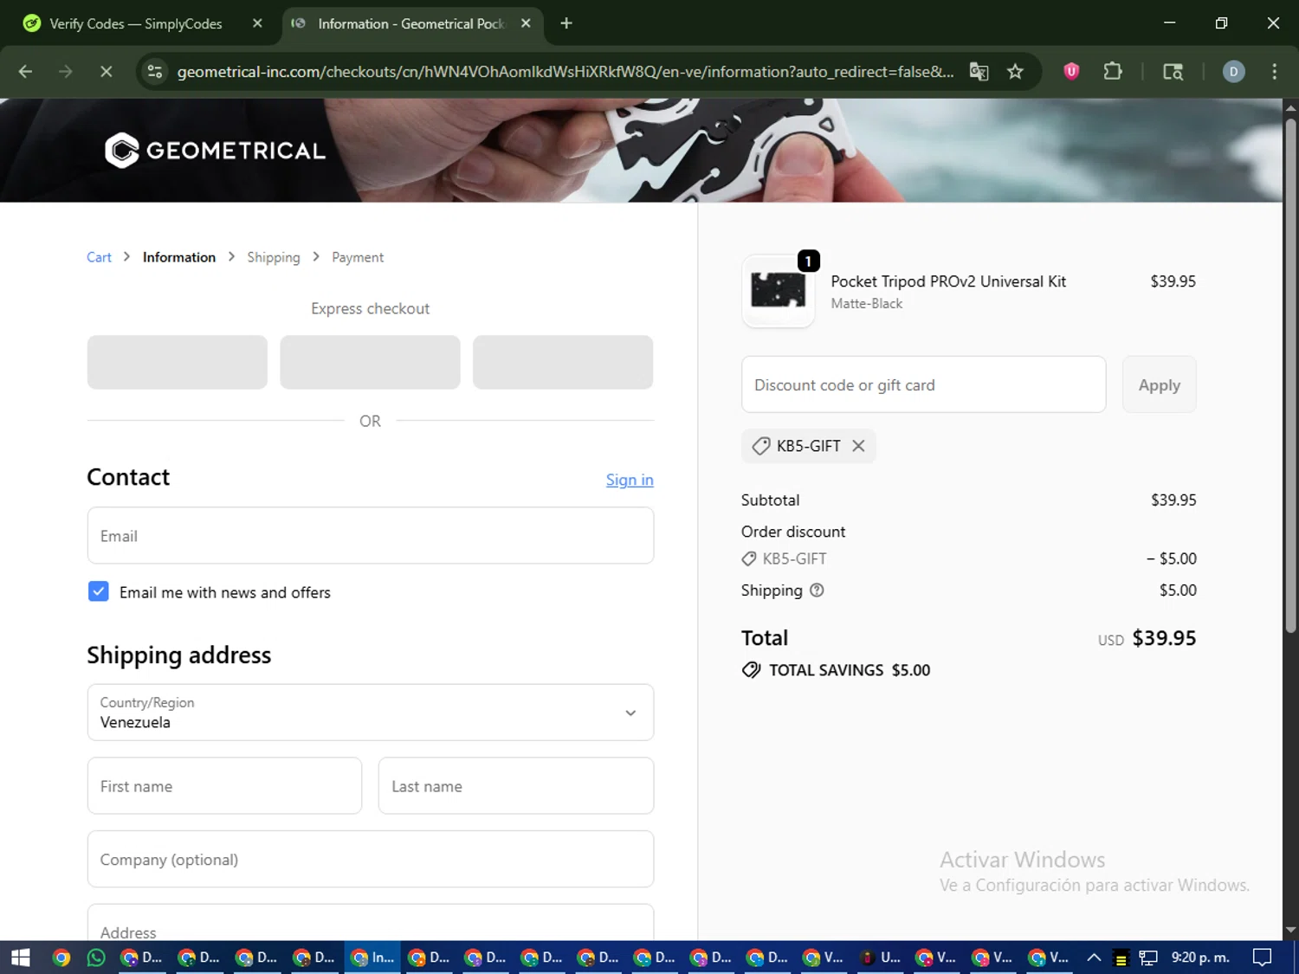Click the shipping help question mark icon
This screenshot has height=974, width=1299.
[817, 590]
